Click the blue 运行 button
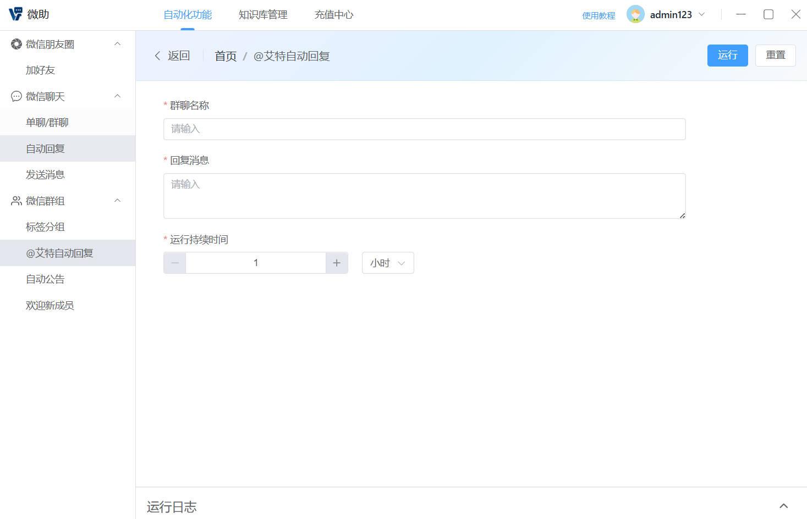The width and height of the screenshot is (807, 519). 727,55
